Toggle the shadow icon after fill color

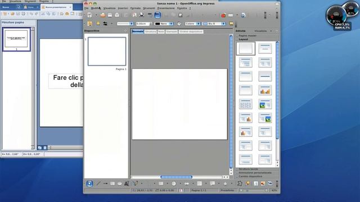(231, 24)
